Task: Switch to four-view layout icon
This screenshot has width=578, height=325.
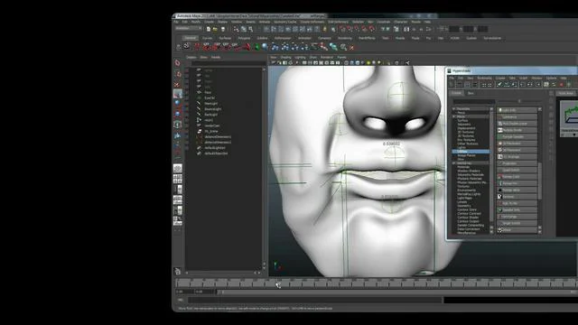Action: tap(177, 179)
